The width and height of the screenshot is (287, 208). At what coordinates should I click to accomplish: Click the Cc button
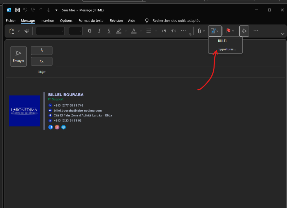coord(42,61)
